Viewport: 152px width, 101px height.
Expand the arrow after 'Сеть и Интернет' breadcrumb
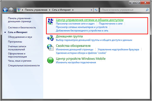click(x=73, y=10)
